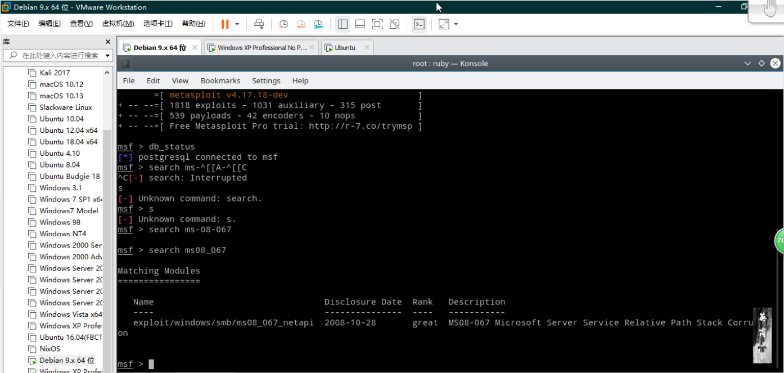Click VM icon beside Windows Vista x64
The image size is (784, 373).
[32, 314]
